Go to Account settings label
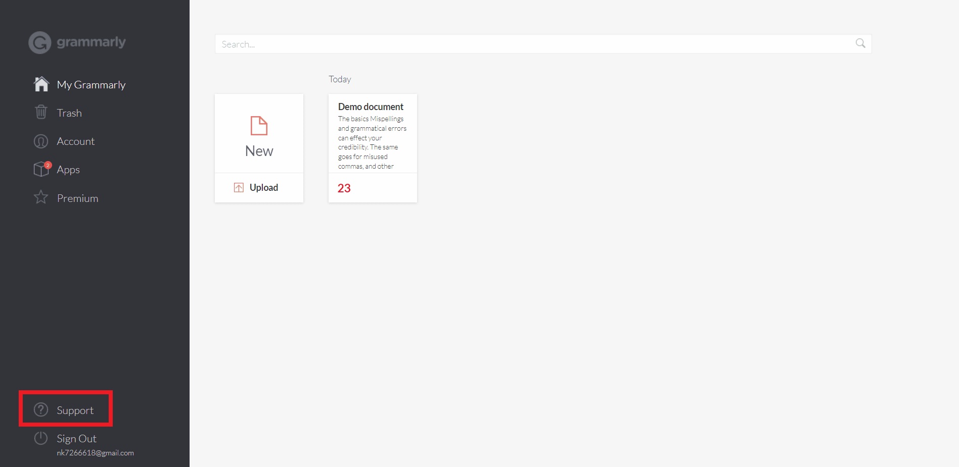Viewport: 959px width, 467px height. [76, 141]
